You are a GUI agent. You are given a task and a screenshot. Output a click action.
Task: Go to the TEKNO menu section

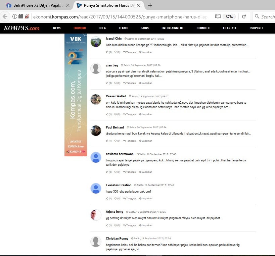coord(123,28)
